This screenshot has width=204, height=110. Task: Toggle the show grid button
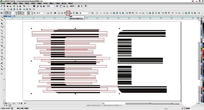(x=63, y=6)
